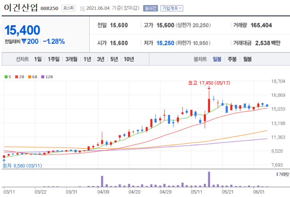
Task: Select the 1주일 line chart tab
Action: click(54, 59)
